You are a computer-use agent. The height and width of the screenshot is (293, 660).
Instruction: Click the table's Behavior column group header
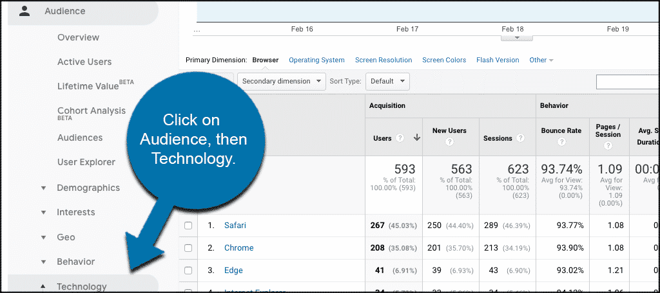coord(554,106)
